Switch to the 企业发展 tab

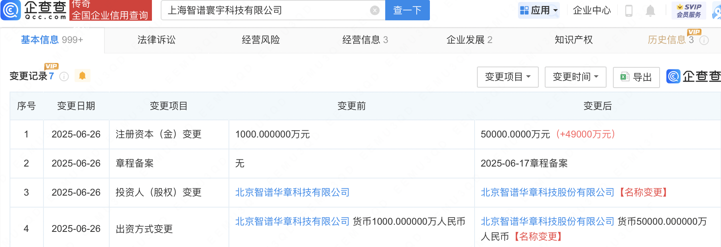(469, 40)
